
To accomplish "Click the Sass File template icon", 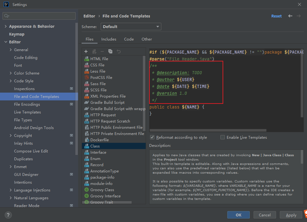I will click(87, 84).
